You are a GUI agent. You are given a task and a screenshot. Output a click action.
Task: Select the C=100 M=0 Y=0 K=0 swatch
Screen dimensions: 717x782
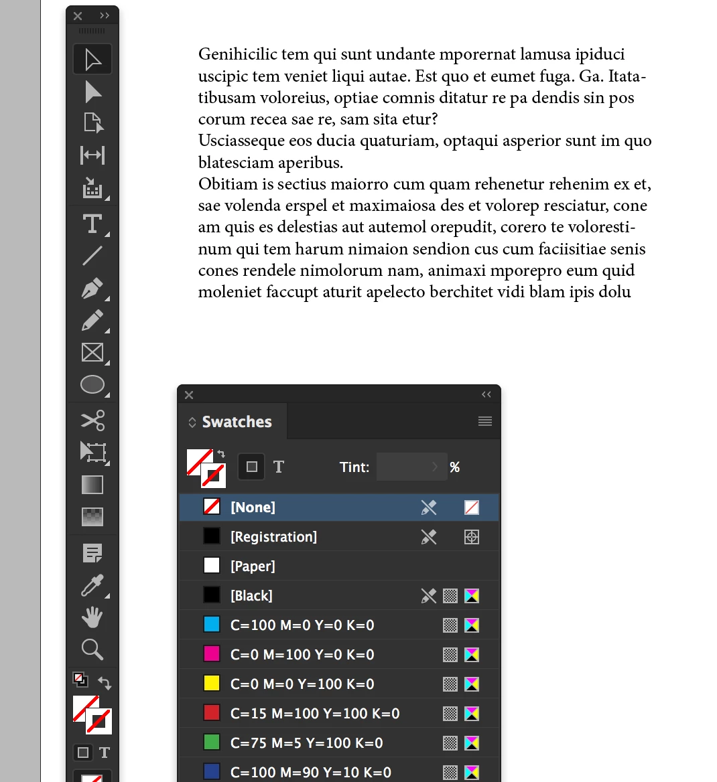[339, 625]
